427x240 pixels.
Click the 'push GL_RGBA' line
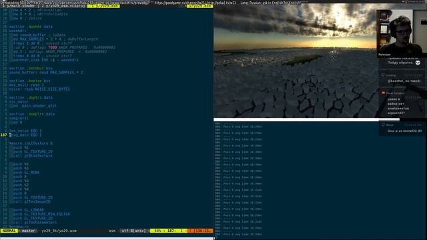click(x=27, y=172)
